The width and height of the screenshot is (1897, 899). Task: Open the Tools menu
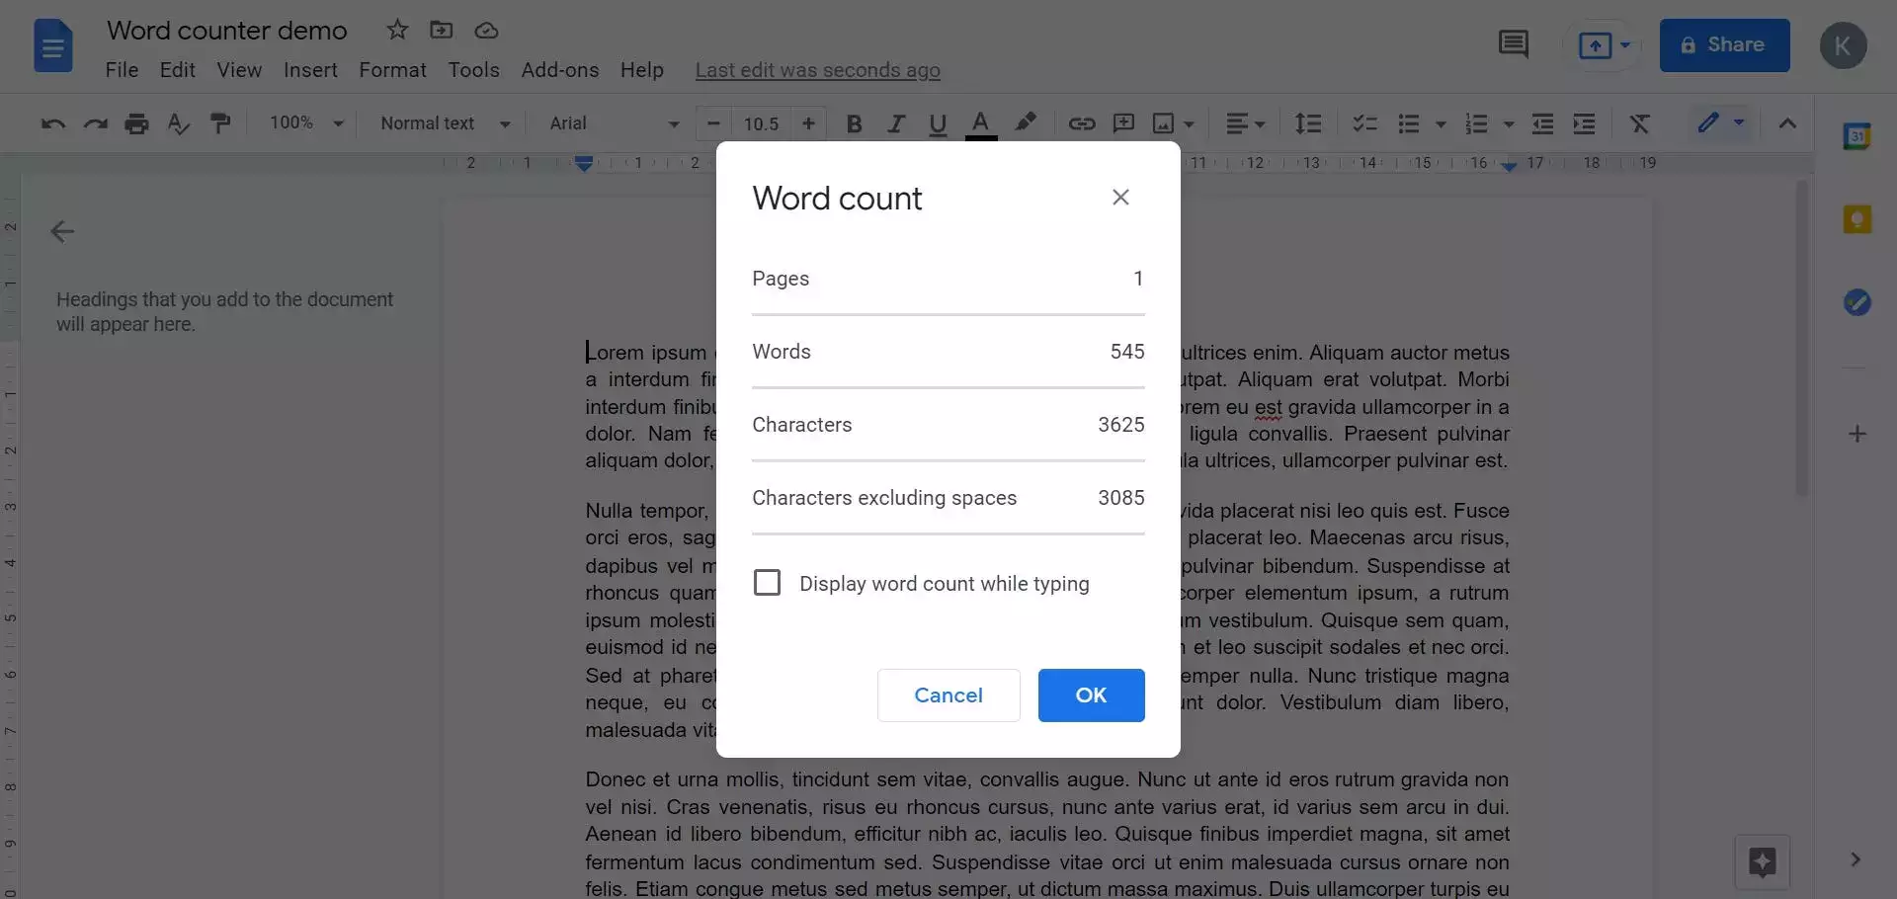point(473,70)
